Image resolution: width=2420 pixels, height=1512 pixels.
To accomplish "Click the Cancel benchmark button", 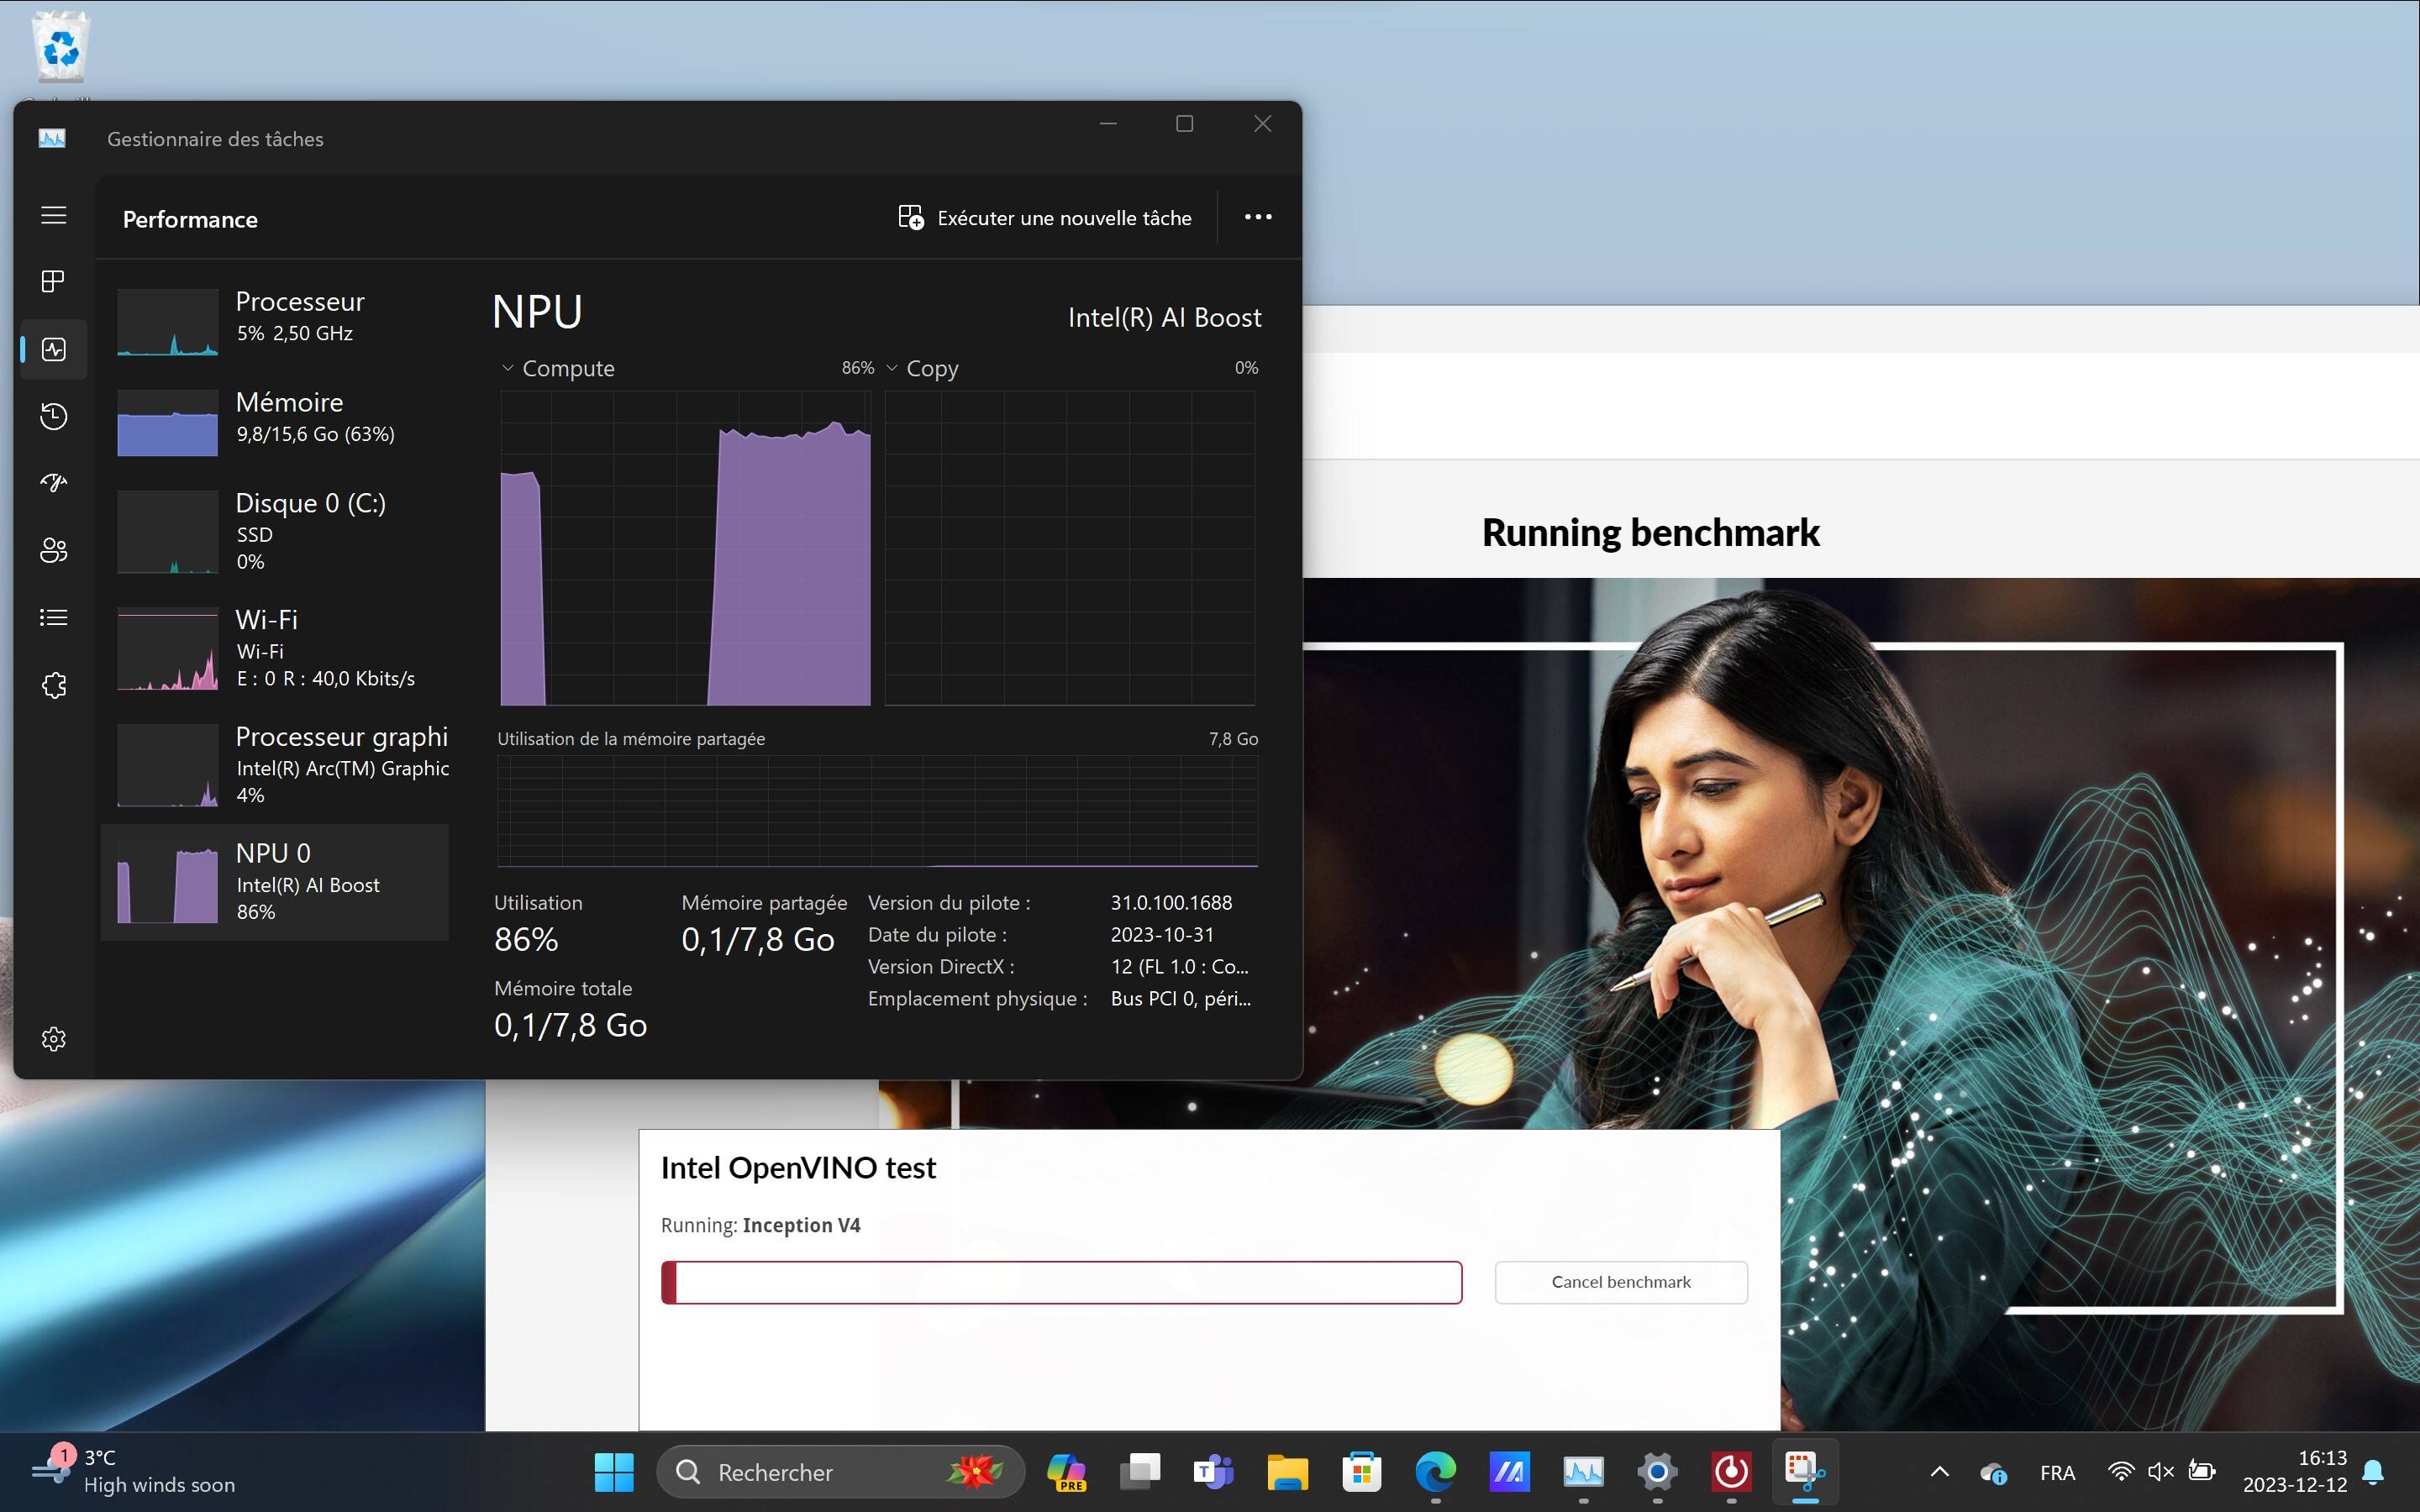I will point(1620,1282).
